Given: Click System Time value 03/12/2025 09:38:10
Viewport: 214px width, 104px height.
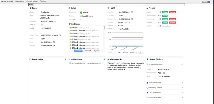Looking at the screenshot, I should click(51, 35).
